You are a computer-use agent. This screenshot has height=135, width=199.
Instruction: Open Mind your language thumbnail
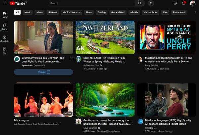point(167,100)
